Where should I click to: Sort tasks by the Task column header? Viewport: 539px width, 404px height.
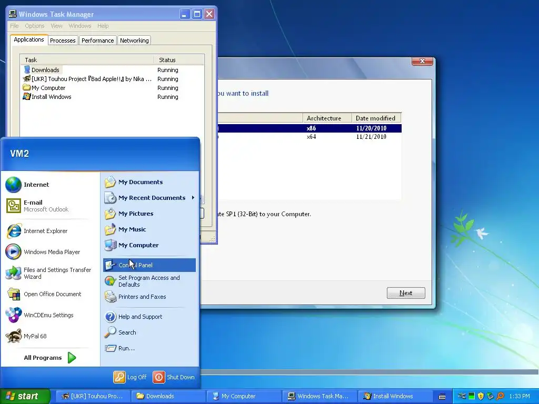87,60
